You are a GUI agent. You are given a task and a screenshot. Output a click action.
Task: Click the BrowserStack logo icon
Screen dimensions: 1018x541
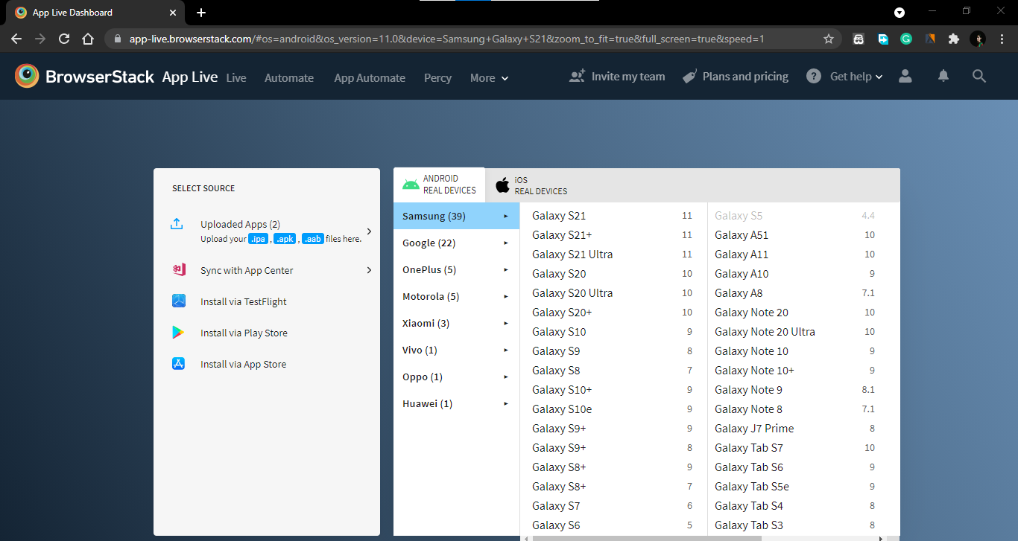(x=27, y=76)
